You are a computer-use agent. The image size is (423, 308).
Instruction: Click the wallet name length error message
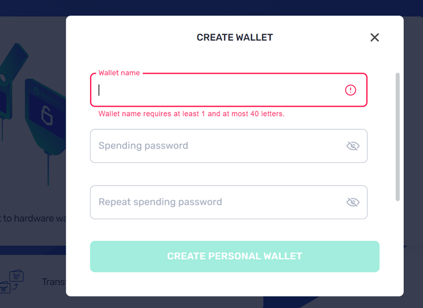click(x=191, y=114)
